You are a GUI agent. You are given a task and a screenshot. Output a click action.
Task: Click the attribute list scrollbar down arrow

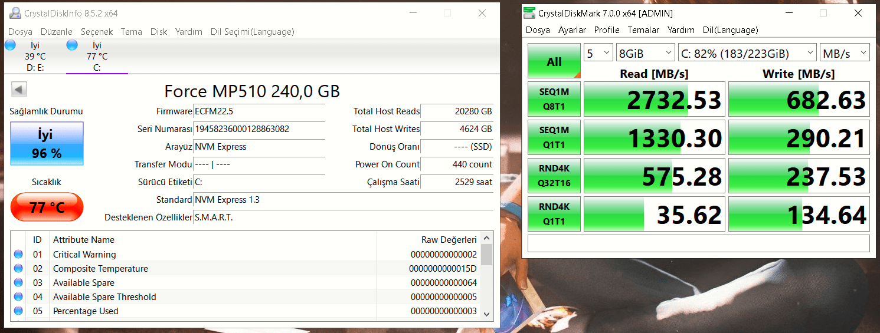pos(487,314)
